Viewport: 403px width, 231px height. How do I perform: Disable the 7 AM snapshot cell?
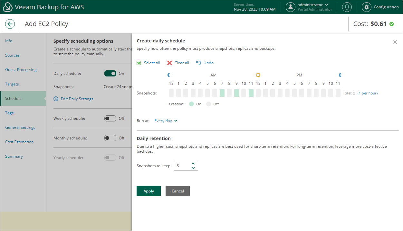click(x=222, y=93)
